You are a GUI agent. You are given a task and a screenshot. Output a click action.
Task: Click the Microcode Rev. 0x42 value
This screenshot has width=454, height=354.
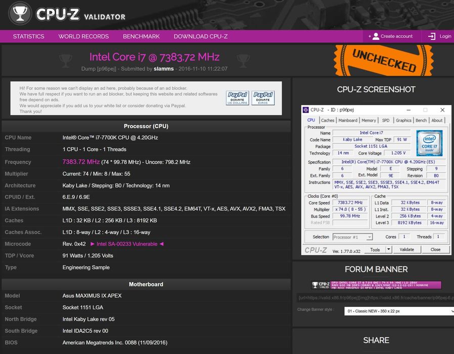[74, 244]
